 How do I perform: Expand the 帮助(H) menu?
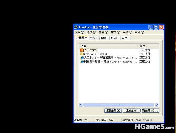pyautogui.click(x=139, y=32)
